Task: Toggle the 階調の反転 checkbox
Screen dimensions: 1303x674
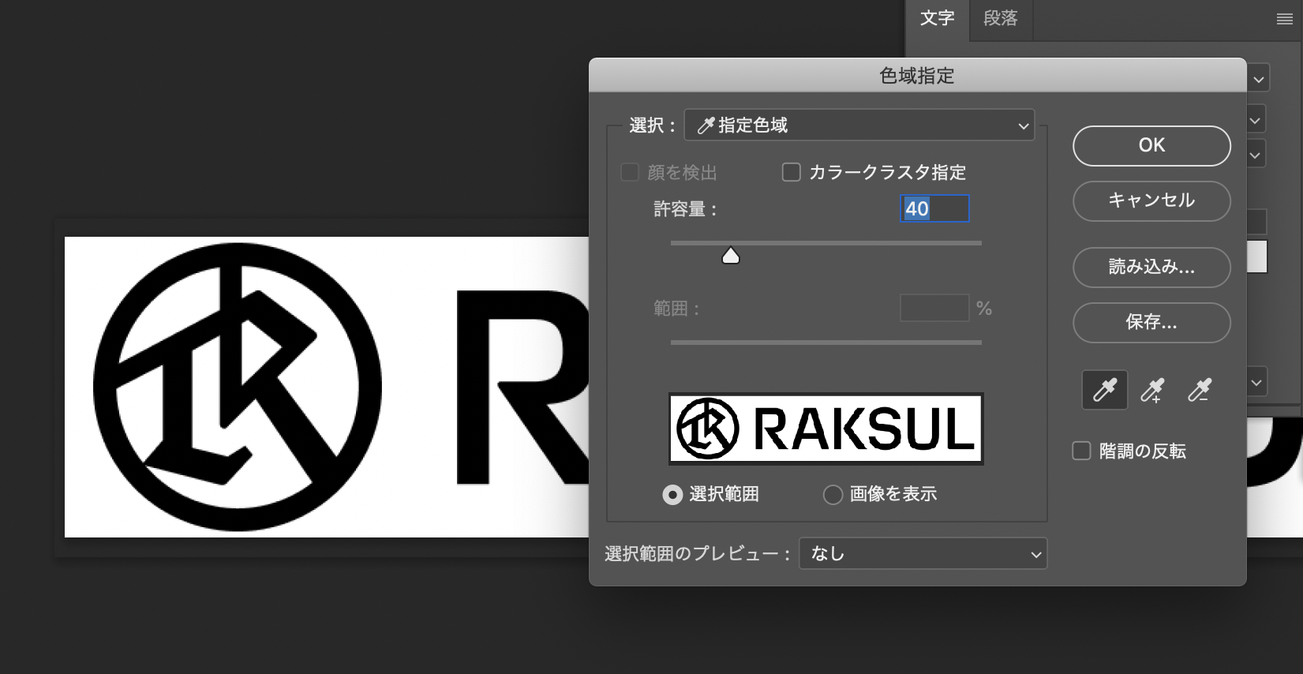Action: point(1081,451)
